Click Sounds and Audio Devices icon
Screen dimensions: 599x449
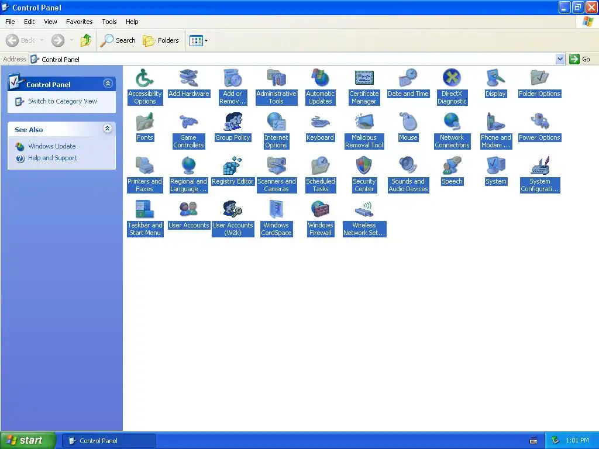[408, 166]
